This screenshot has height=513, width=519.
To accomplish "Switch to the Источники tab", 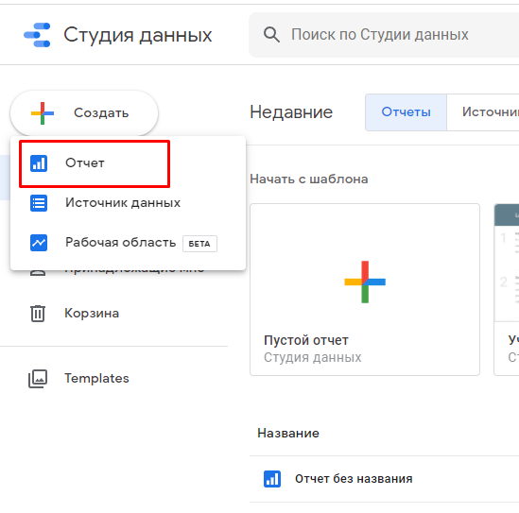I will pyautogui.click(x=483, y=112).
